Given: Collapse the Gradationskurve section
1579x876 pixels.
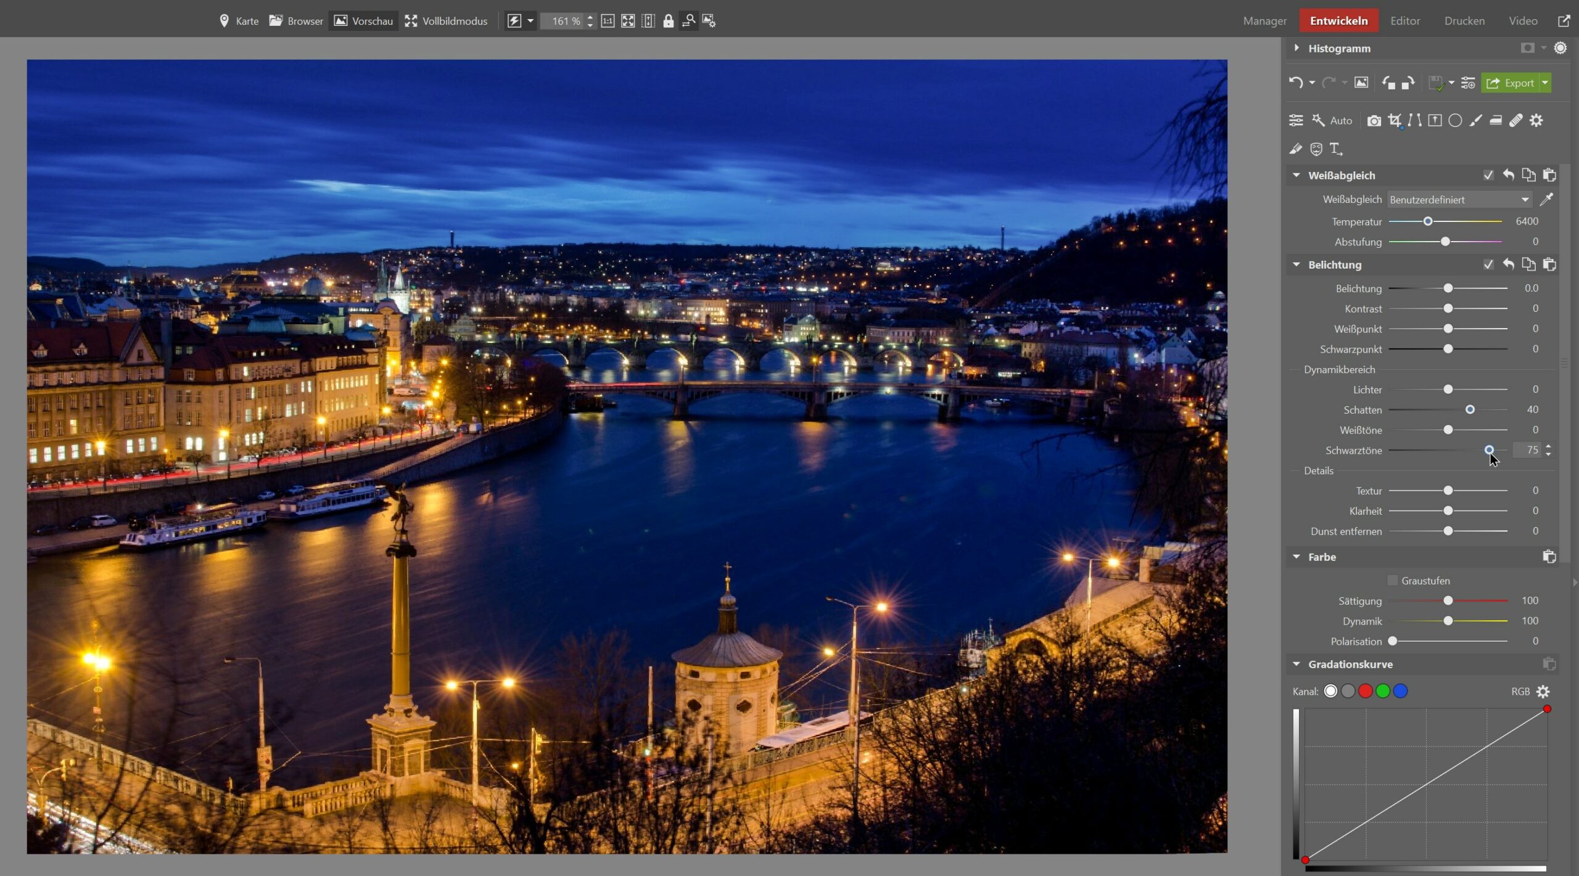Looking at the screenshot, I should 1297,664.
